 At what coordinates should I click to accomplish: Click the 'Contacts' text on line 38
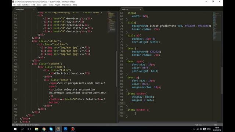click(x=73, y=32)
